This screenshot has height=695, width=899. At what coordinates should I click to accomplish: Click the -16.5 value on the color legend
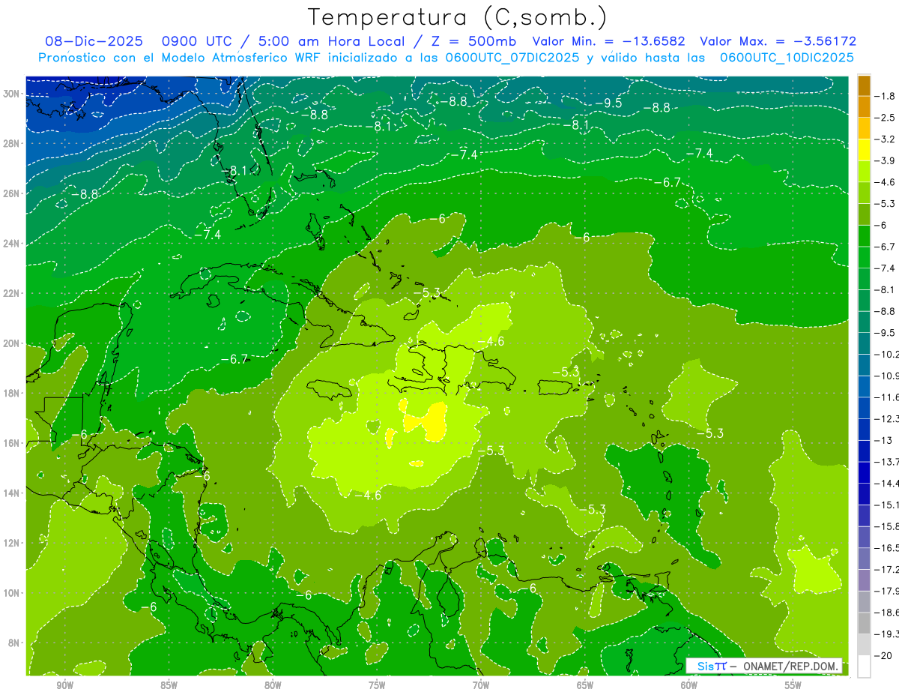pos(886,548)
